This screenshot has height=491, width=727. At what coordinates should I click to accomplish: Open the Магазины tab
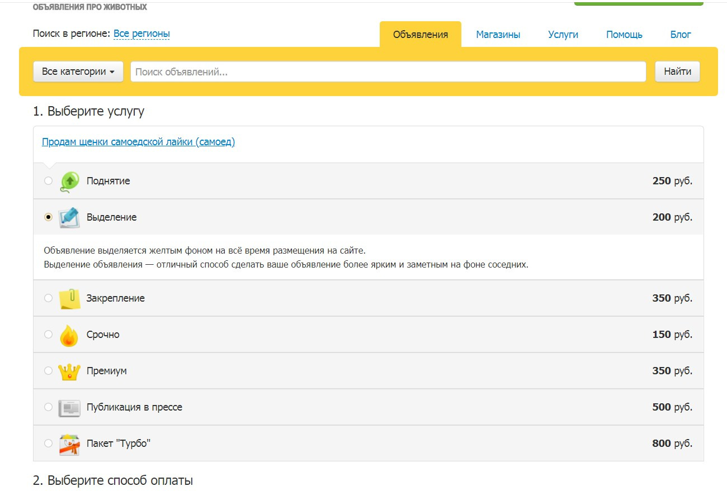click(x=498, y=35)
